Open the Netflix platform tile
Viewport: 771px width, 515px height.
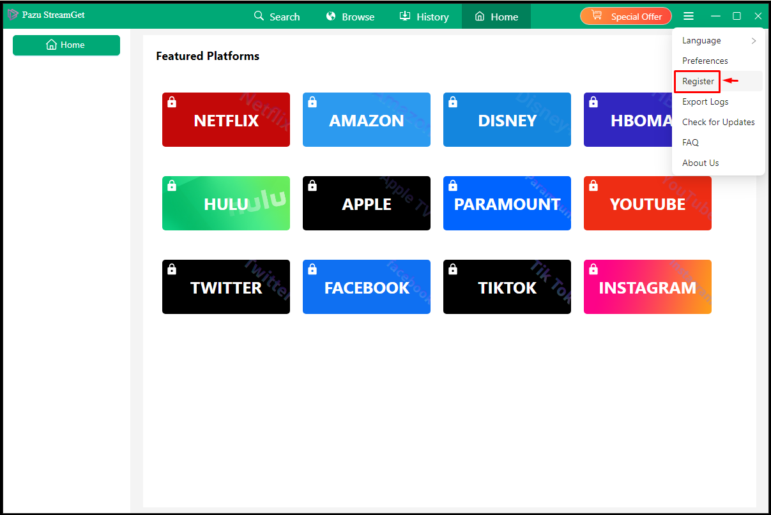(x=226, y=120)
